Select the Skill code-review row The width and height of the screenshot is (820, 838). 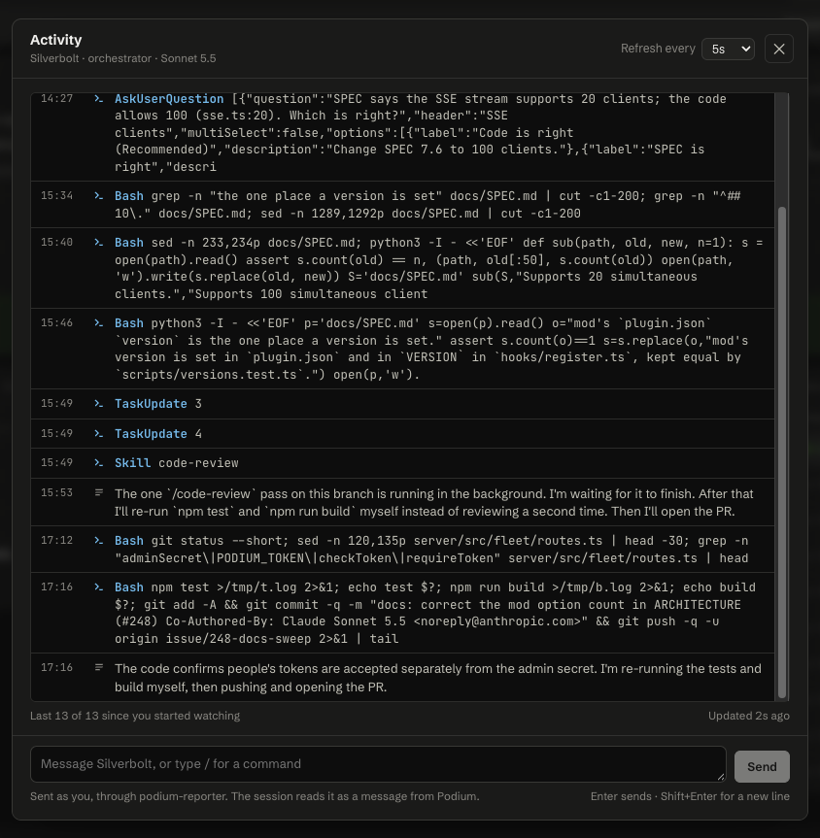(402, 463)
